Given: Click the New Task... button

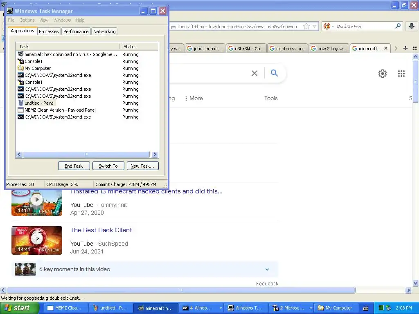Looking at the screenshot, I should 142,166.
